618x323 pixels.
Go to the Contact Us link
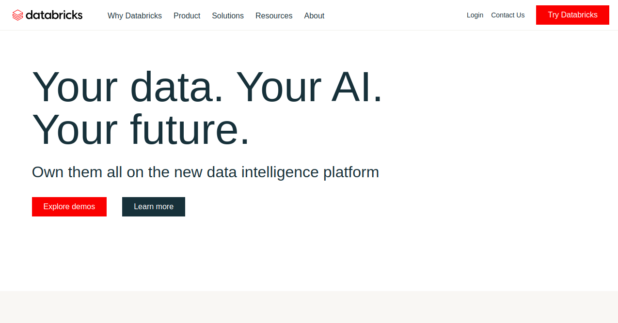point(507,15)
